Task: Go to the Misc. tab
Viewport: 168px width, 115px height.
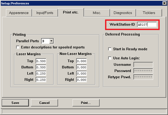Action: click(97, 13)
